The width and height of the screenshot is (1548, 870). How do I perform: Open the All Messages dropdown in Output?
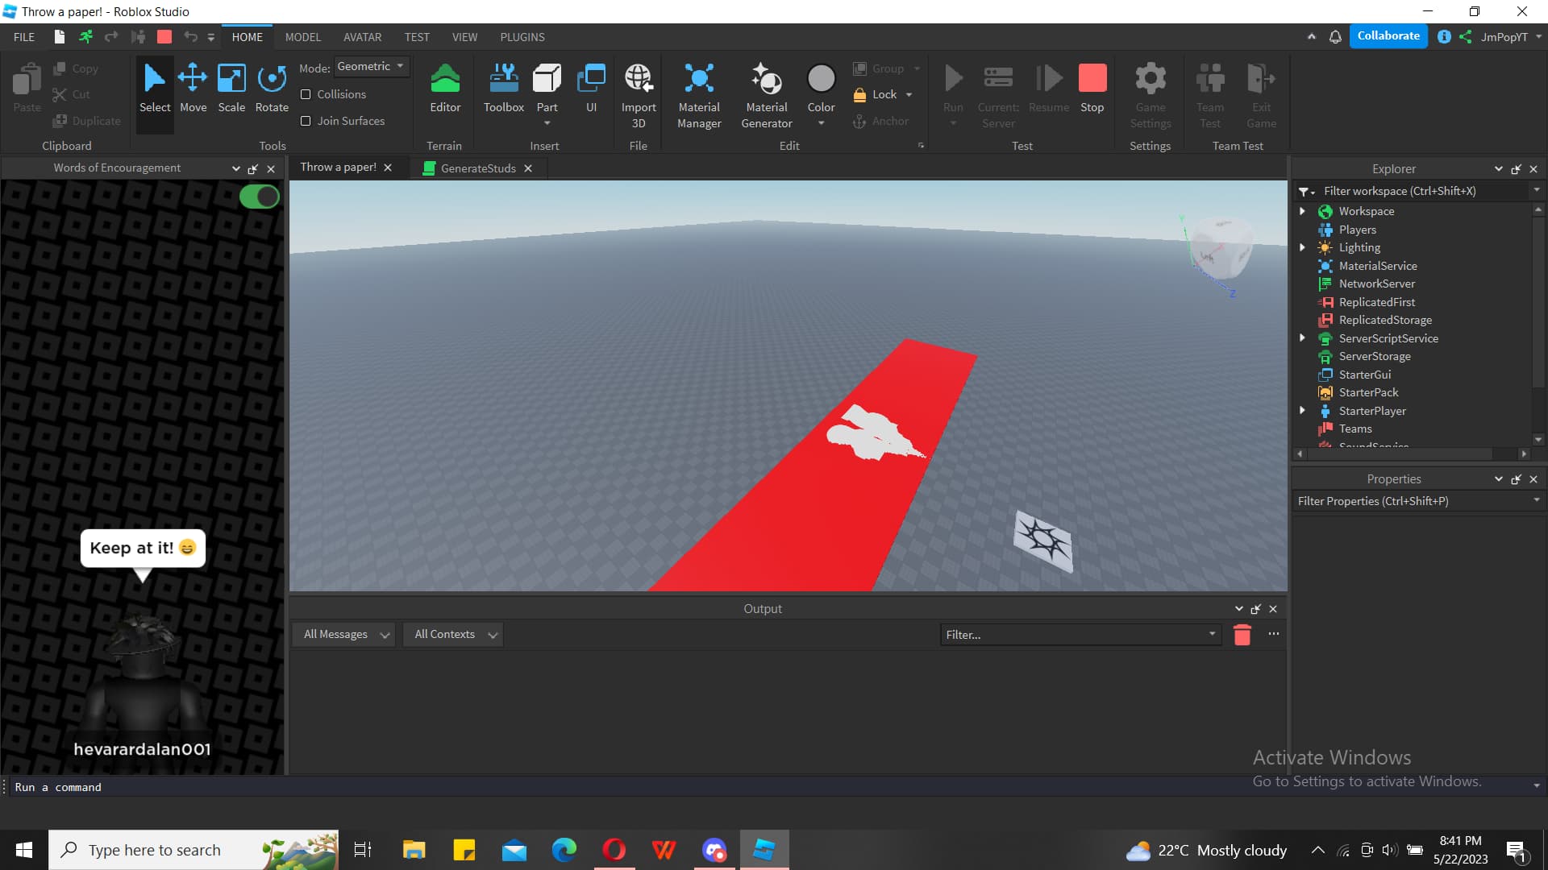343,634
